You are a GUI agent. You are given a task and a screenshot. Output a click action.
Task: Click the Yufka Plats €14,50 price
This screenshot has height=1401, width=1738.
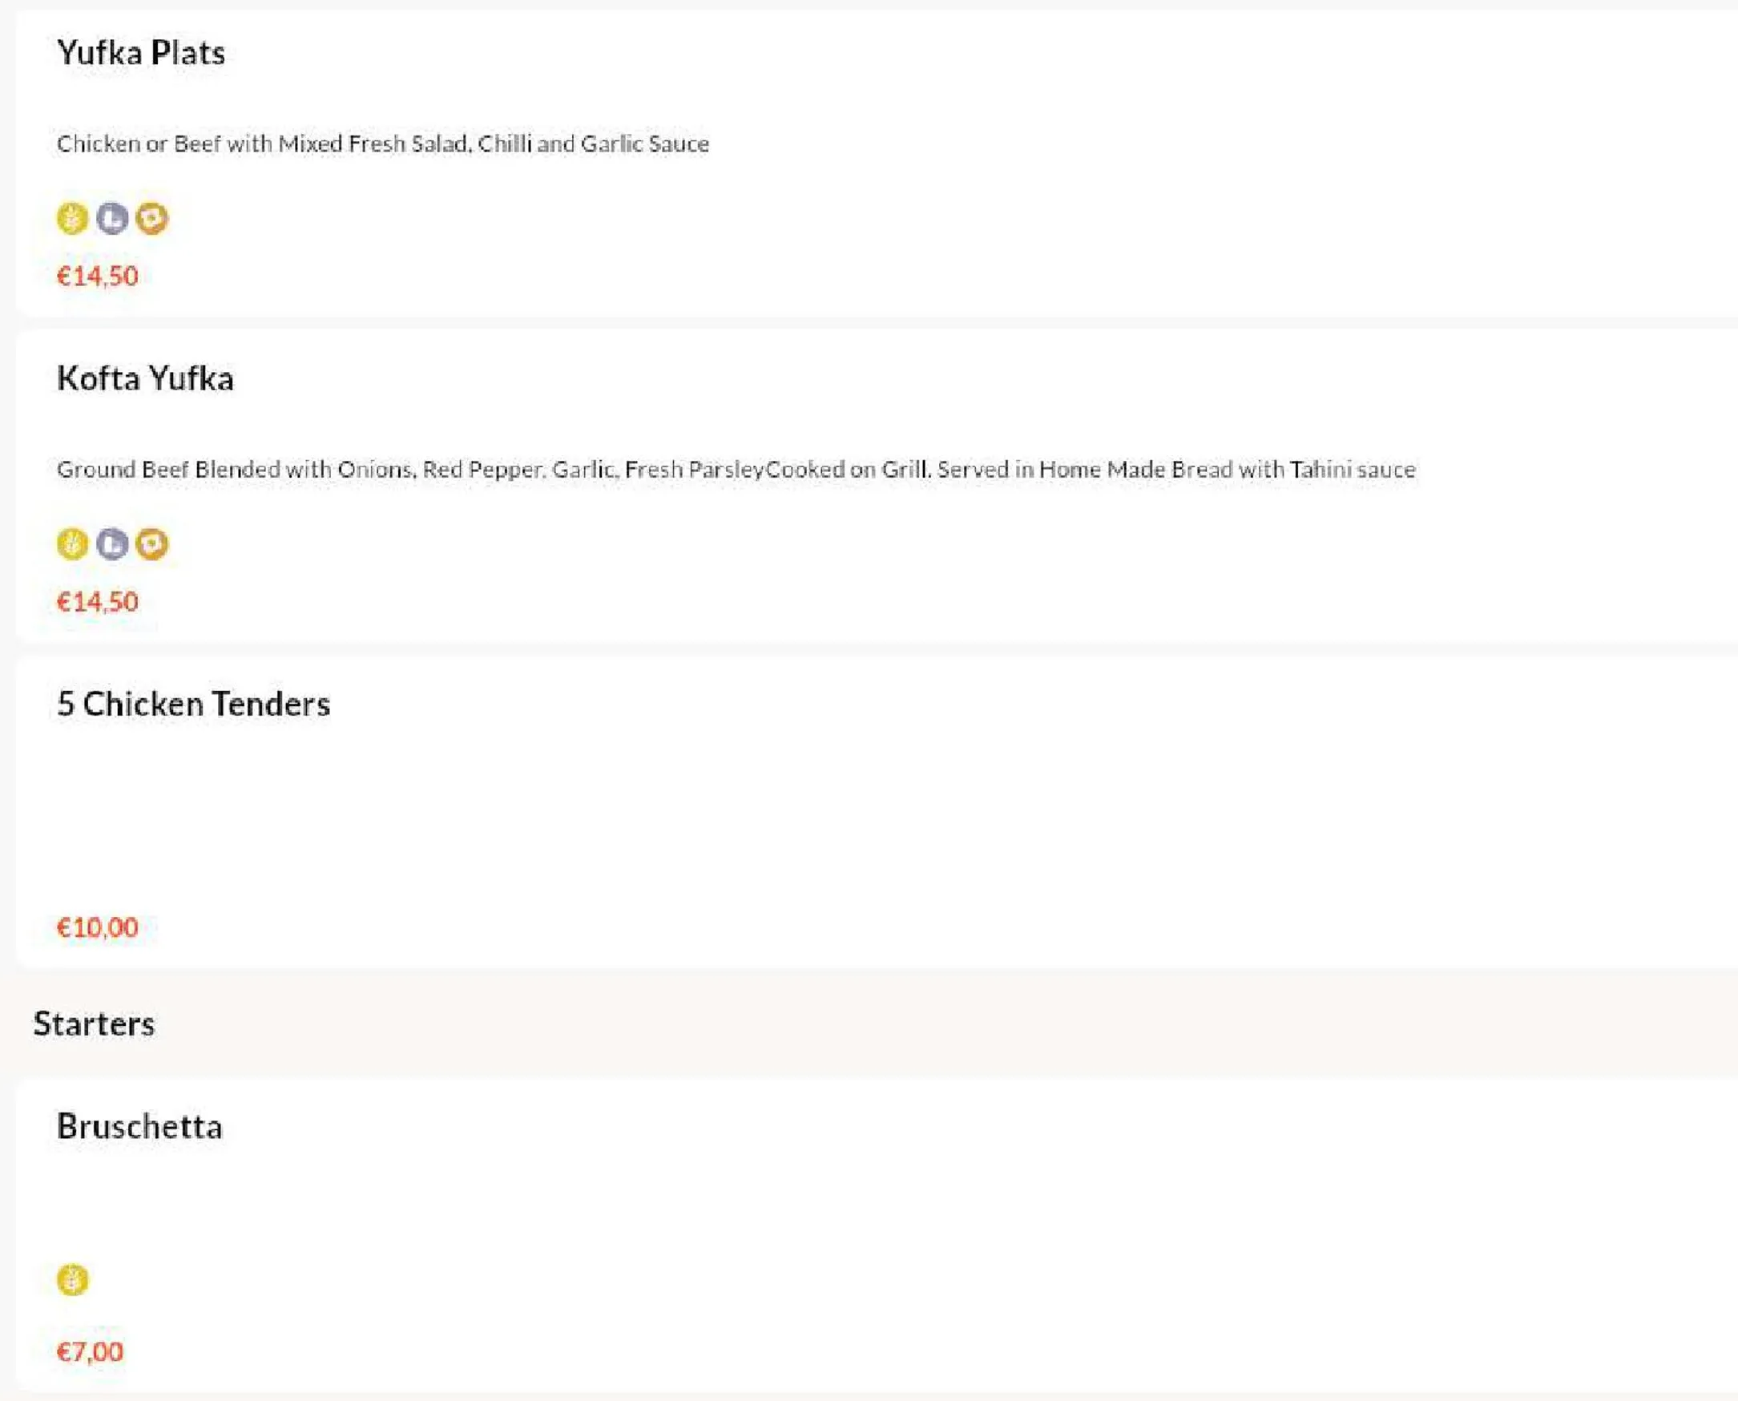(x=98, y=276)
